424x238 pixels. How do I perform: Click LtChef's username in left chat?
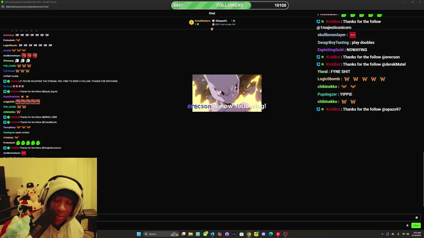tap(6, 76)
